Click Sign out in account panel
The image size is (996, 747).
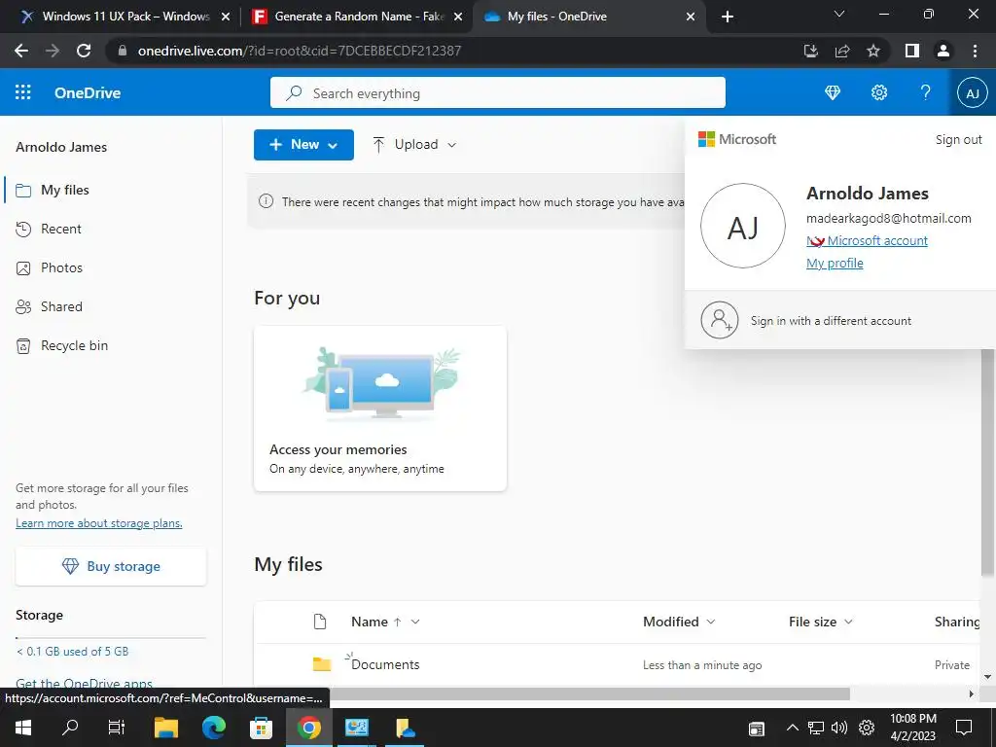point(958,140)
